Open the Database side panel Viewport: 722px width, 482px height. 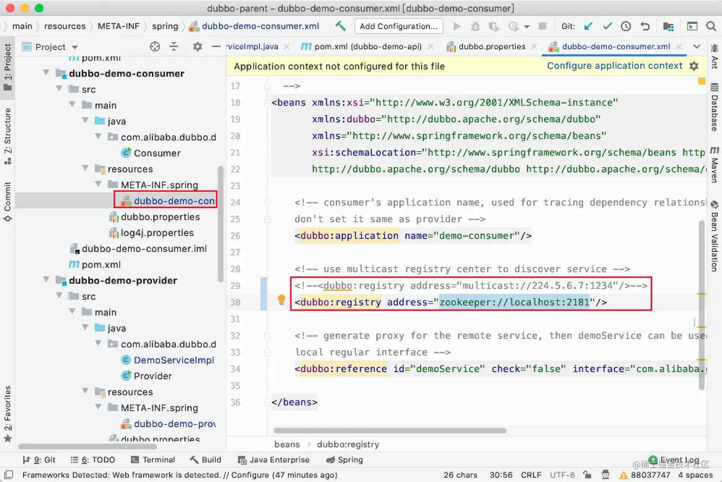tap(714, 107)
